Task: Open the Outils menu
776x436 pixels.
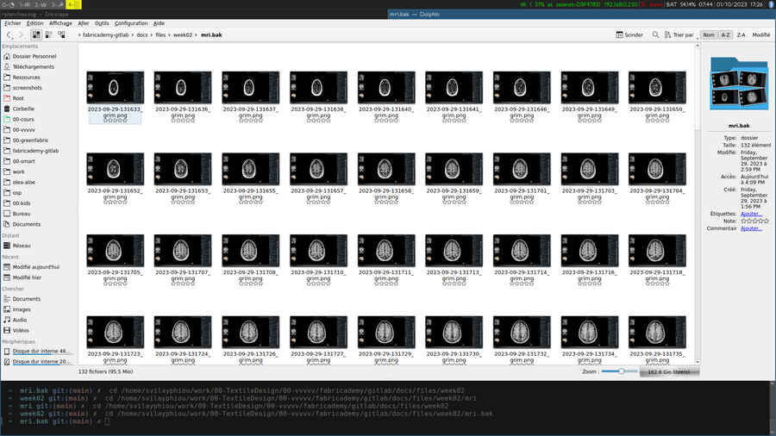Action: [102, 23]
